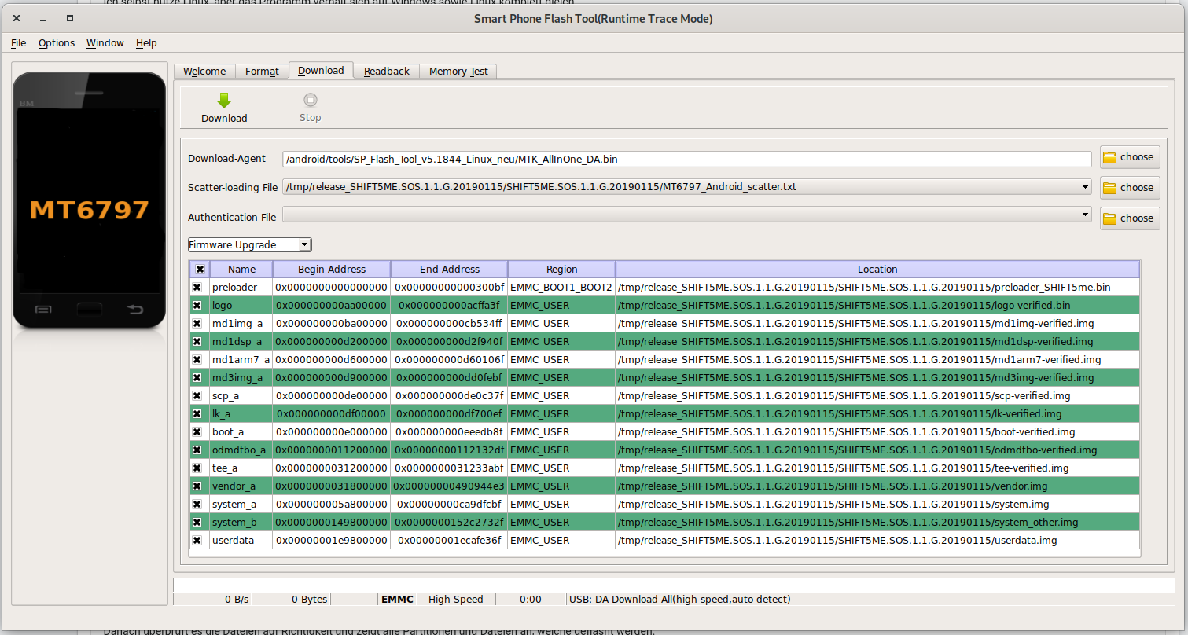Click the phone's home key icon
Viewport: 1188px width, 635px height.
[89, 310]
